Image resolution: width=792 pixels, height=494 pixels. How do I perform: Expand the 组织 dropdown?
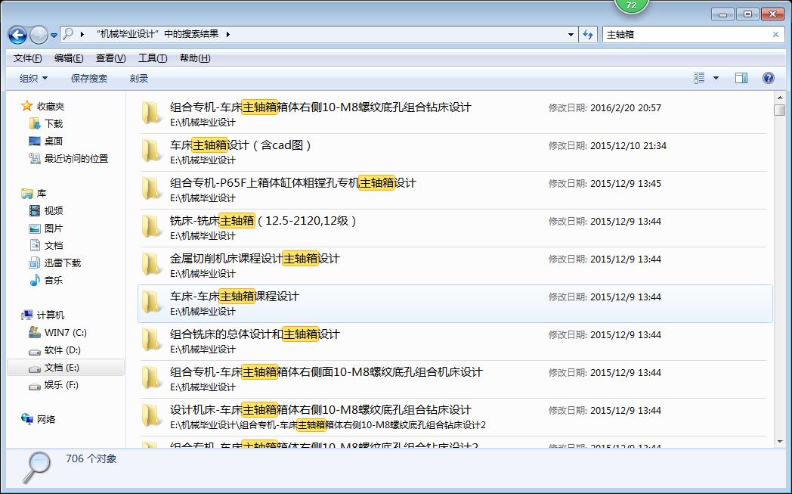tap(33, 79)
